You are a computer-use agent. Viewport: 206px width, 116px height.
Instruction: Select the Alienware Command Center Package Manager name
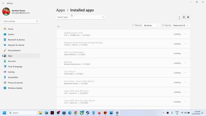(x=83, y=43)
